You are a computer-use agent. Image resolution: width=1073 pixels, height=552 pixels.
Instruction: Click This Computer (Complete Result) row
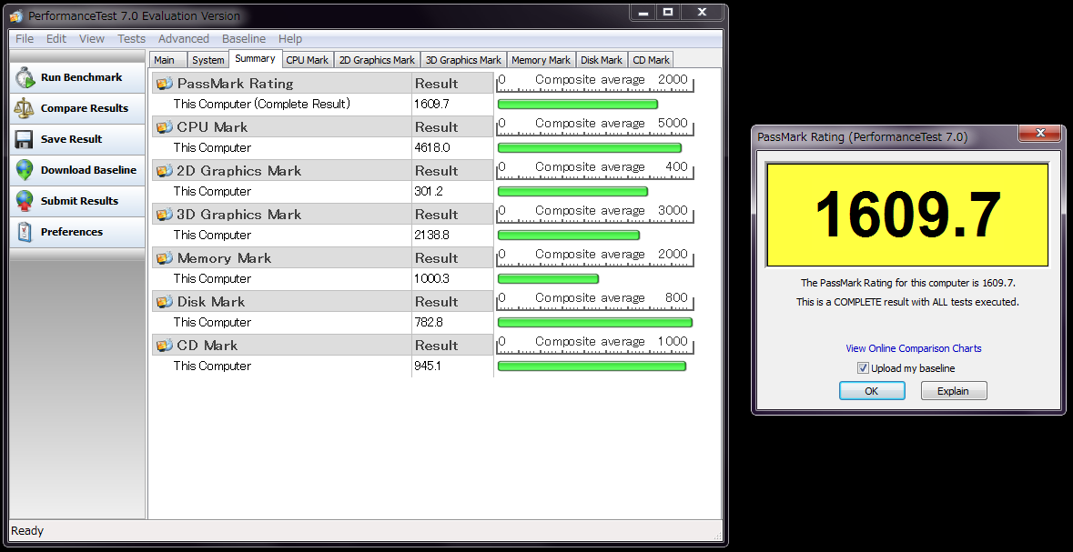(282, 104)
